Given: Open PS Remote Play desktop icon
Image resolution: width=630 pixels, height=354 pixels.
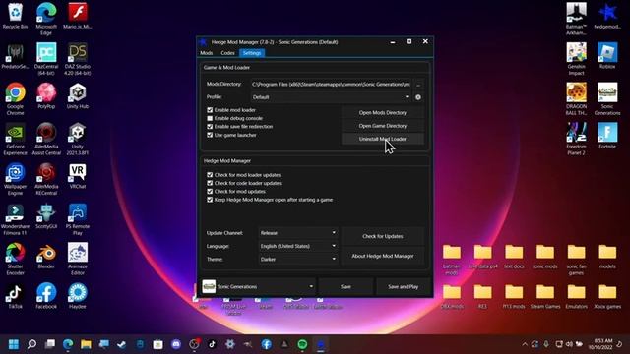Looking at the screenshot, I should tap(78, 219).
